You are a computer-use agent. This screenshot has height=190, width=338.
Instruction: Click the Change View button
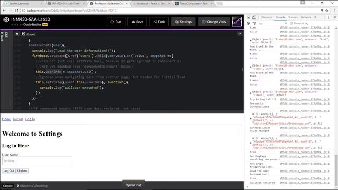(214, 22)
